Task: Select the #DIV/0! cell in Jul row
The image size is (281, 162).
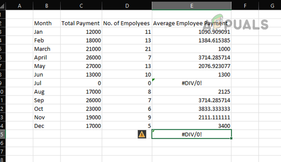Action: (192, 83)
